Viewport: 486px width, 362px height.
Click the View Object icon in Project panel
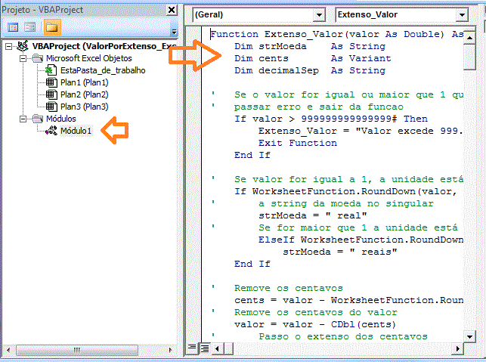30,27
